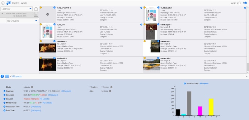Click the sort by checked status icon

pos(245,3)
